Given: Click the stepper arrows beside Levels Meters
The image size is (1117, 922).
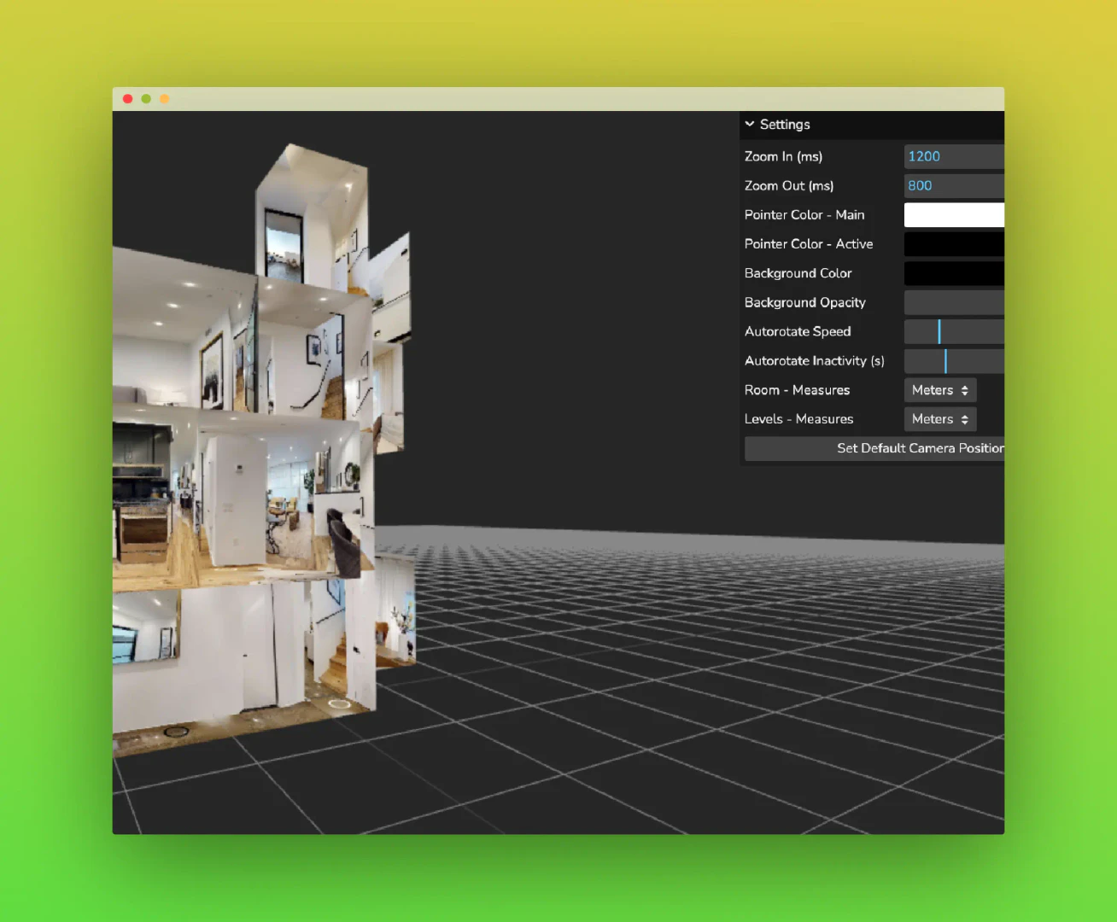Looking at the screenshot, I should tap(965, 419).
